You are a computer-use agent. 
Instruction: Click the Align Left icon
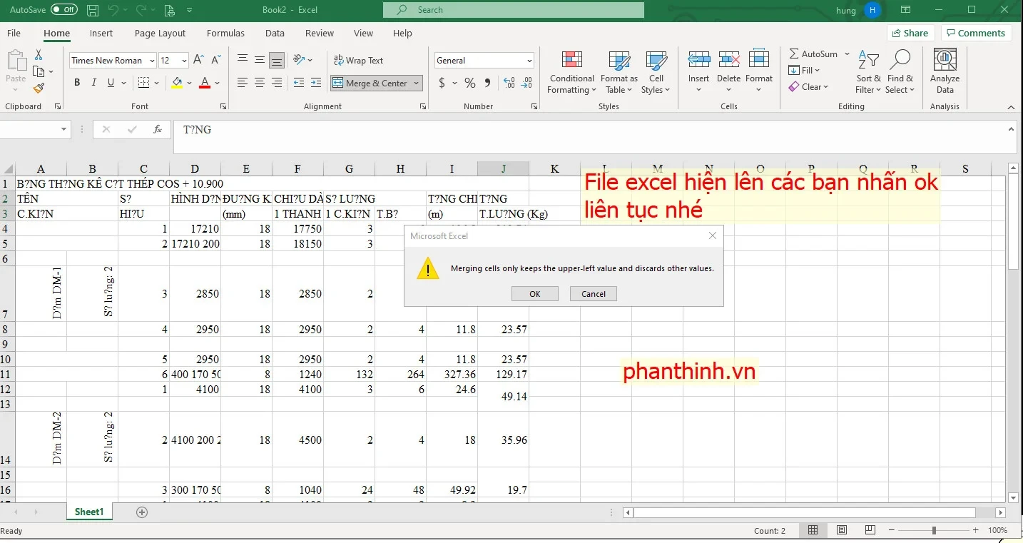pos(243,83)
